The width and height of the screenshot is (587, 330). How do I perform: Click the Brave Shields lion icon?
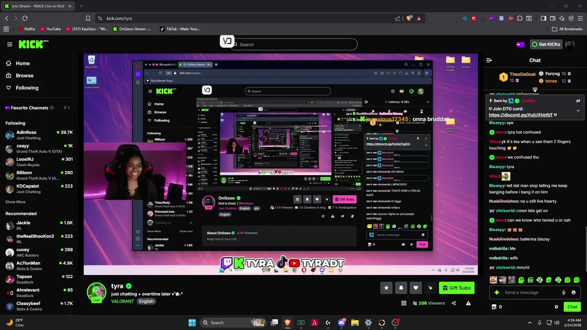(x=409, y=18)
